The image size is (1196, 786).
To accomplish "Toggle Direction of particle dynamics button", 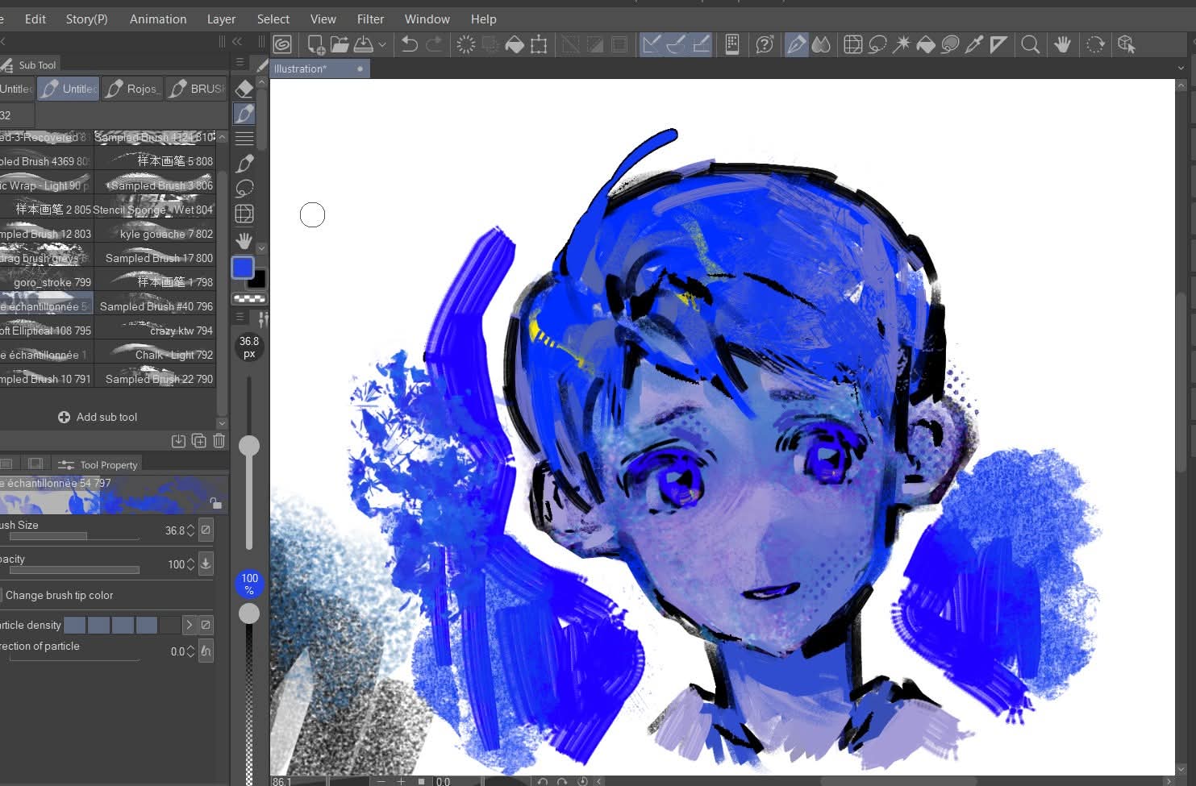I will pyautogui.click(x=206, y=651).
